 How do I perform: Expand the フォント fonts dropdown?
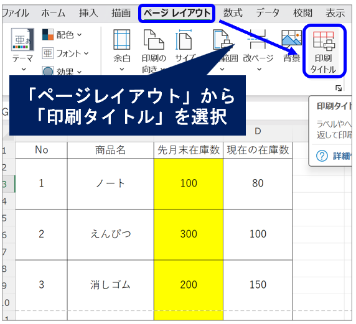click(x=65, y=53)
